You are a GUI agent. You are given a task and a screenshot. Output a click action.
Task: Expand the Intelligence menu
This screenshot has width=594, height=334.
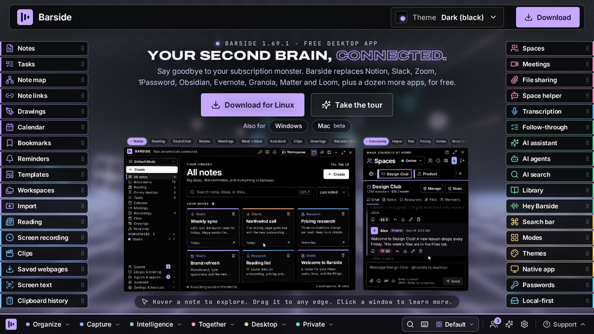coord(156,325)
